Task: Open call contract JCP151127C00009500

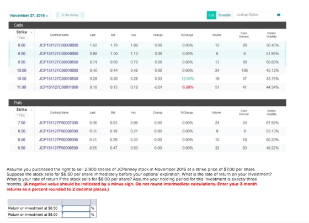Action: point(58,62)
